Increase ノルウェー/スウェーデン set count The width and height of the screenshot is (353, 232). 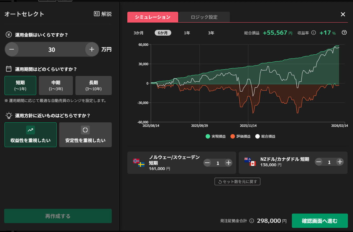click(228, 163)
